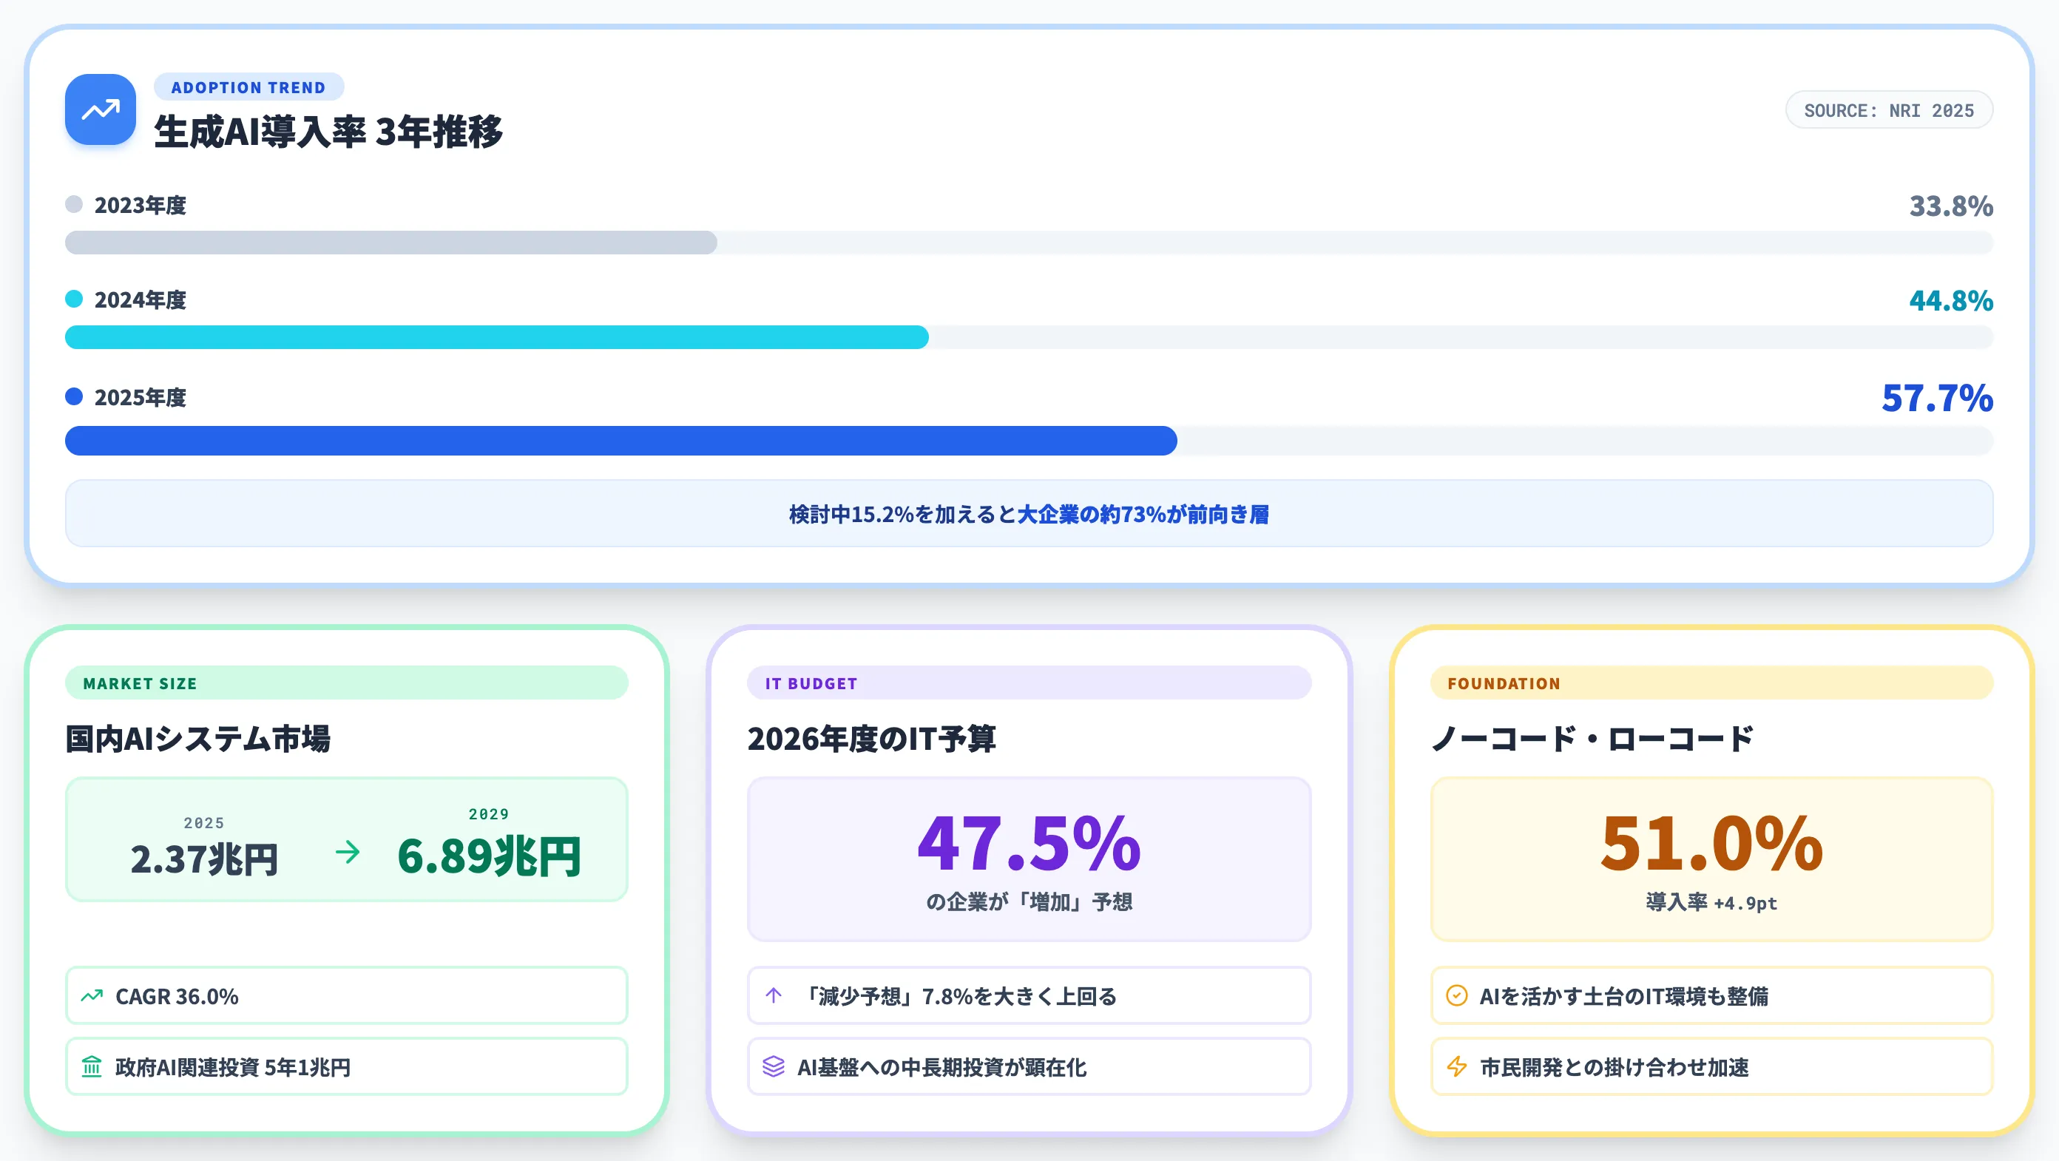Click the の企業が「増加」予想 caption
Image resolution: width=2059 pixels, height=1161 pixels.
(1029, 902)
